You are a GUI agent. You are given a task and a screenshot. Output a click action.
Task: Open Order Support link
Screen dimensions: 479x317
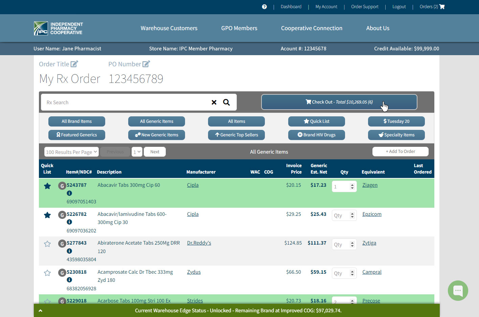pyautogui.click(x=365, y=7)
